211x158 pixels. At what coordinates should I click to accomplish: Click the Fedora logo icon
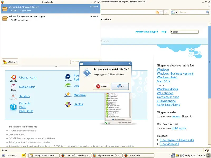tap(68, 77)
